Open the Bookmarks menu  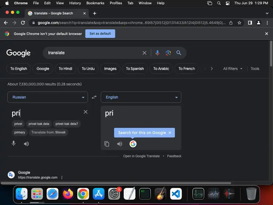coord(95,3)
